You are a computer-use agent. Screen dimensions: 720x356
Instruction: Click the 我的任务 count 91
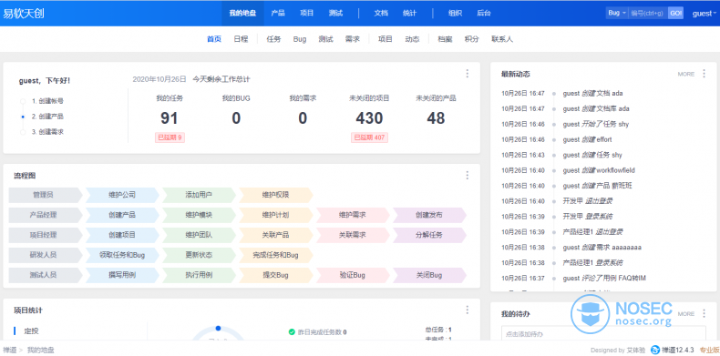[x=169, y=118]
